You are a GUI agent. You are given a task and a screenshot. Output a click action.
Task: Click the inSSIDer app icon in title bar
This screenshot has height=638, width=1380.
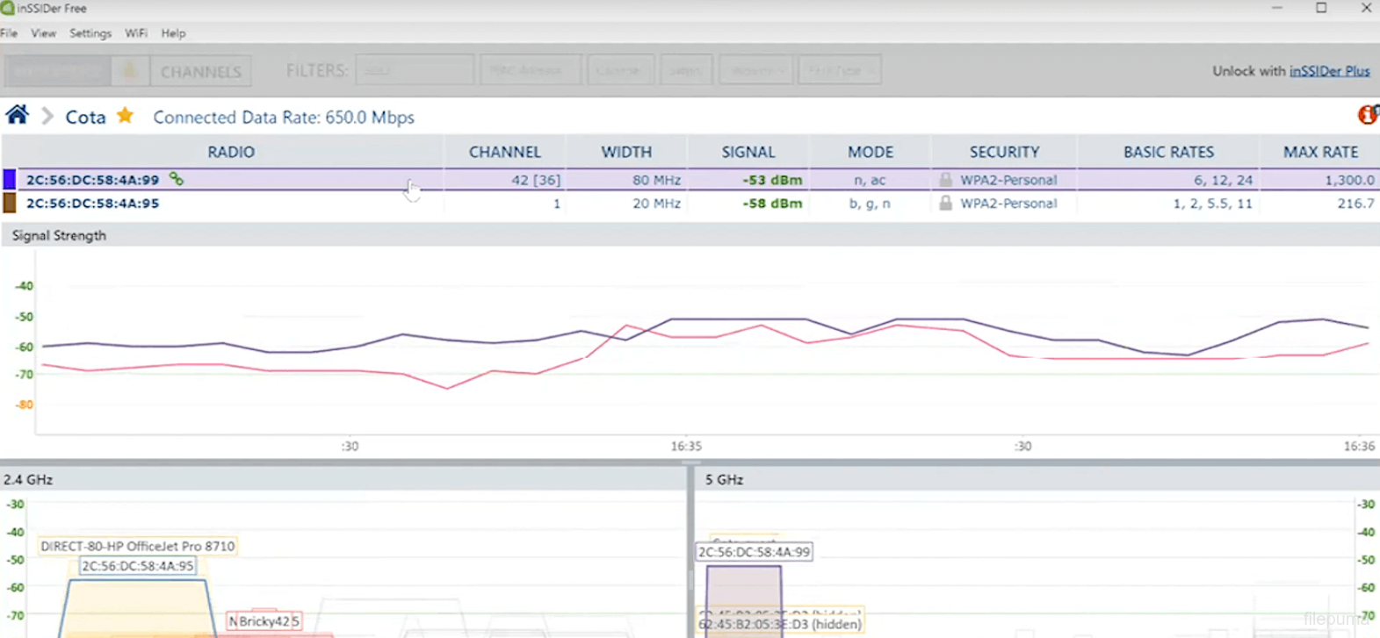[x=8, y=8]
